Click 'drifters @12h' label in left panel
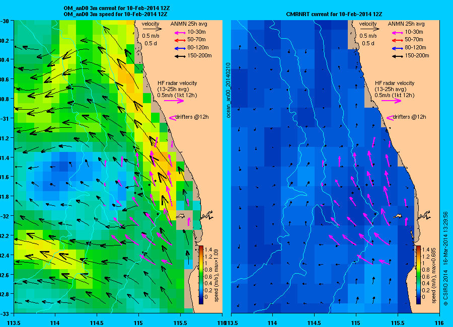453x327 pixels. click(x=192, y=117)
